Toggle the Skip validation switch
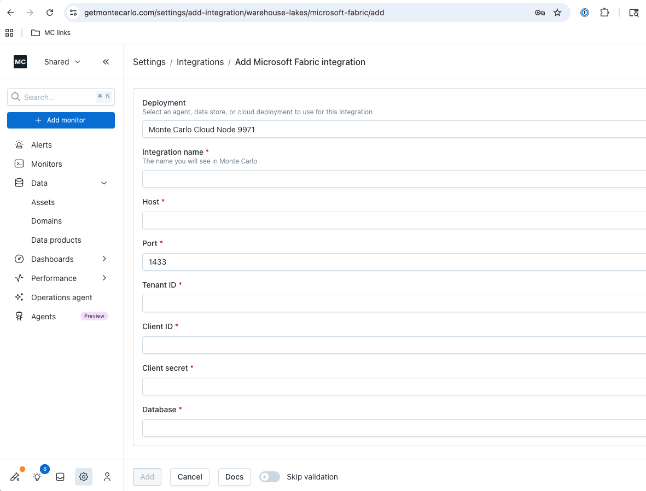The image size is (646, 491). [270, 477]
